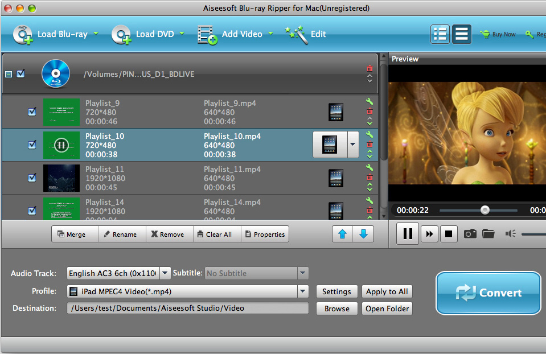
Task: Open Playlist_14 settings wrench icon
Action: click(370, 200)
